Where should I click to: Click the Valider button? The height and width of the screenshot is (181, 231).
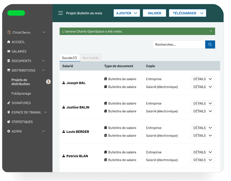point(154,13)
